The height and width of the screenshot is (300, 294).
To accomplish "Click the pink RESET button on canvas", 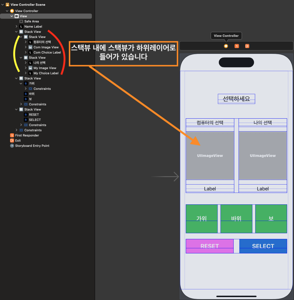I will tap(210, 246).
